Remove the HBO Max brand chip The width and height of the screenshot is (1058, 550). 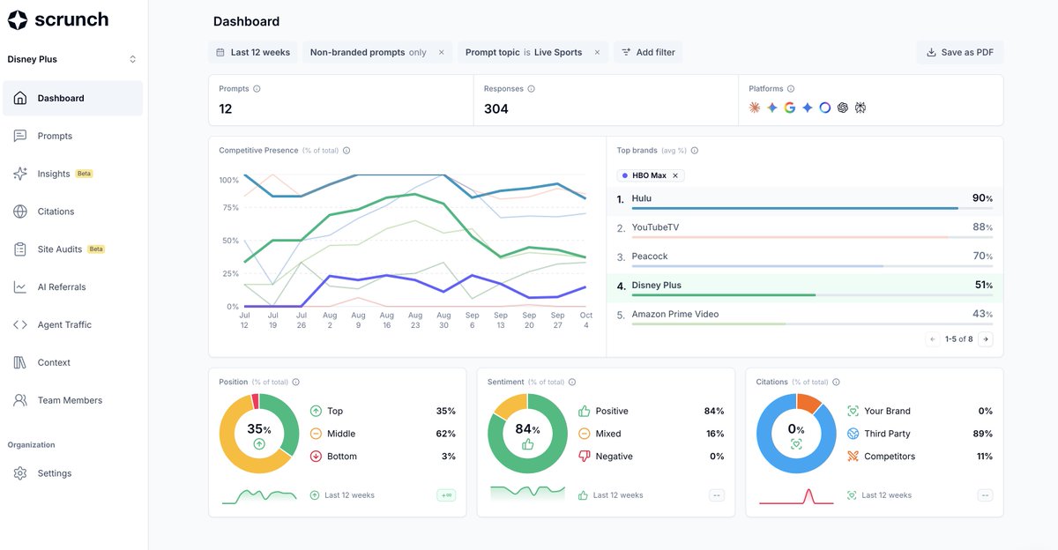pyautogui.click(x=676, y=175)
